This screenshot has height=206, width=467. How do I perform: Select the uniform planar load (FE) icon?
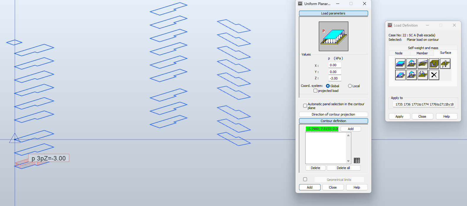pyautogui.click(x=400, y=64)
